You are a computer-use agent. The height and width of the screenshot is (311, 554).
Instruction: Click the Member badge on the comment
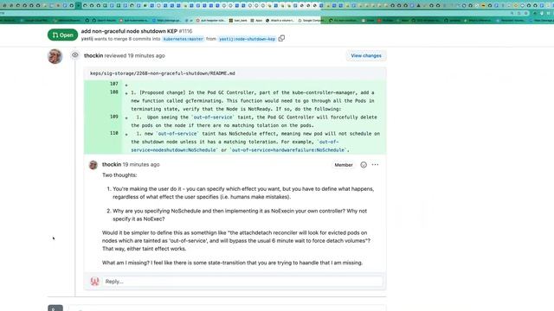click(x=344, y=165)
